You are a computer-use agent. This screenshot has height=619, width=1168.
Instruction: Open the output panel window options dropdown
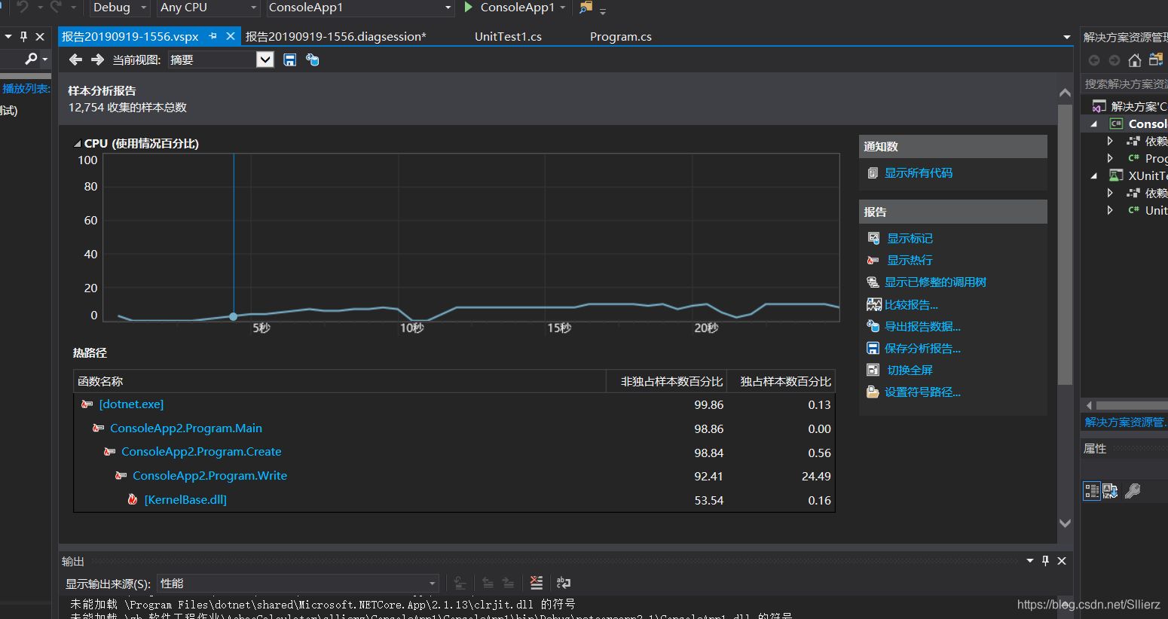(1030, 561)
